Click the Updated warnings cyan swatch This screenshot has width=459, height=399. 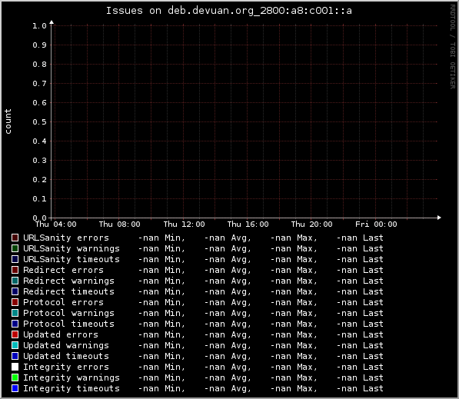[x=15, y=345]
